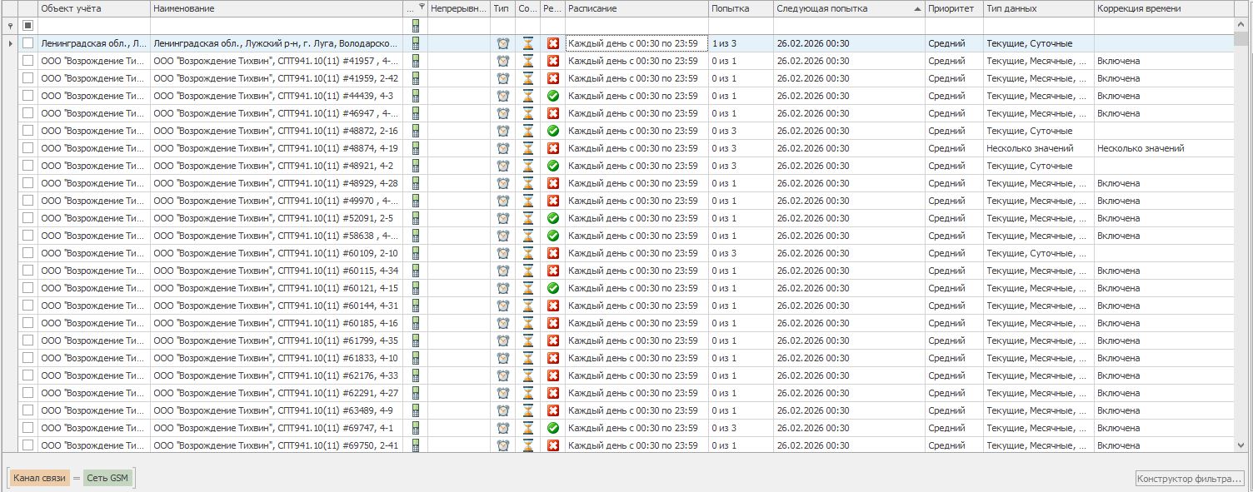Click the filter funnel icon in the channel column header
Screen dimensions: 1253x492
[x=422, y=7]
